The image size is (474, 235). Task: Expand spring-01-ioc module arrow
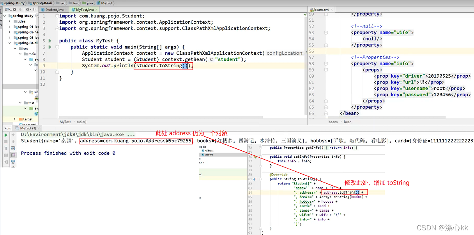pyautogui.click(x=10, y=27)
